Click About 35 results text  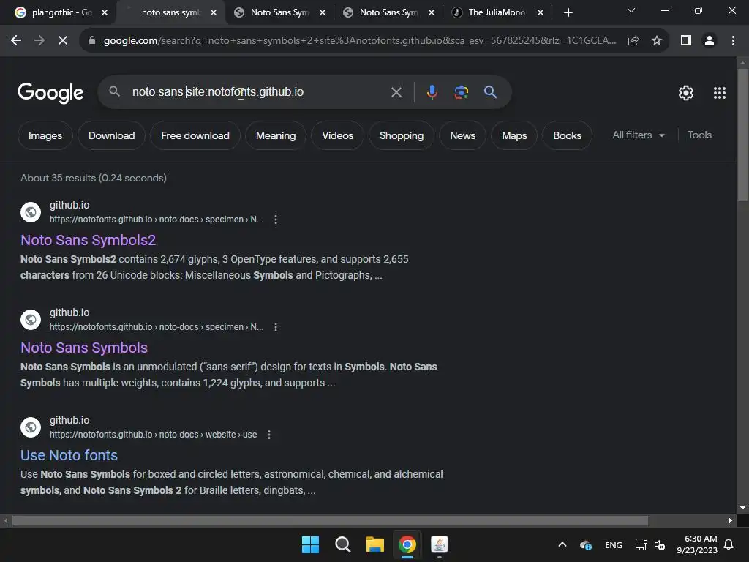[94, 178]
